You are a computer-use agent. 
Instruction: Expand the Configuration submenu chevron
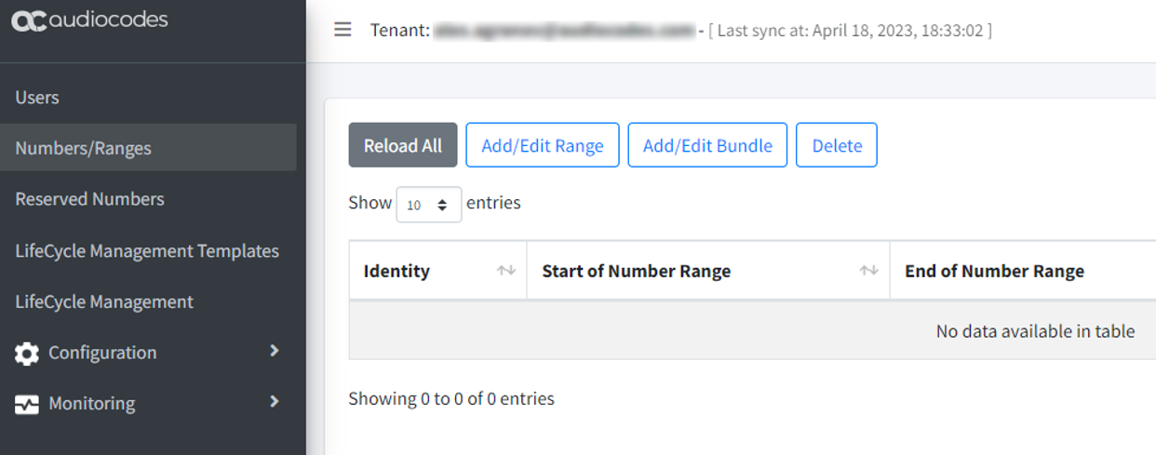click(274, 351)
